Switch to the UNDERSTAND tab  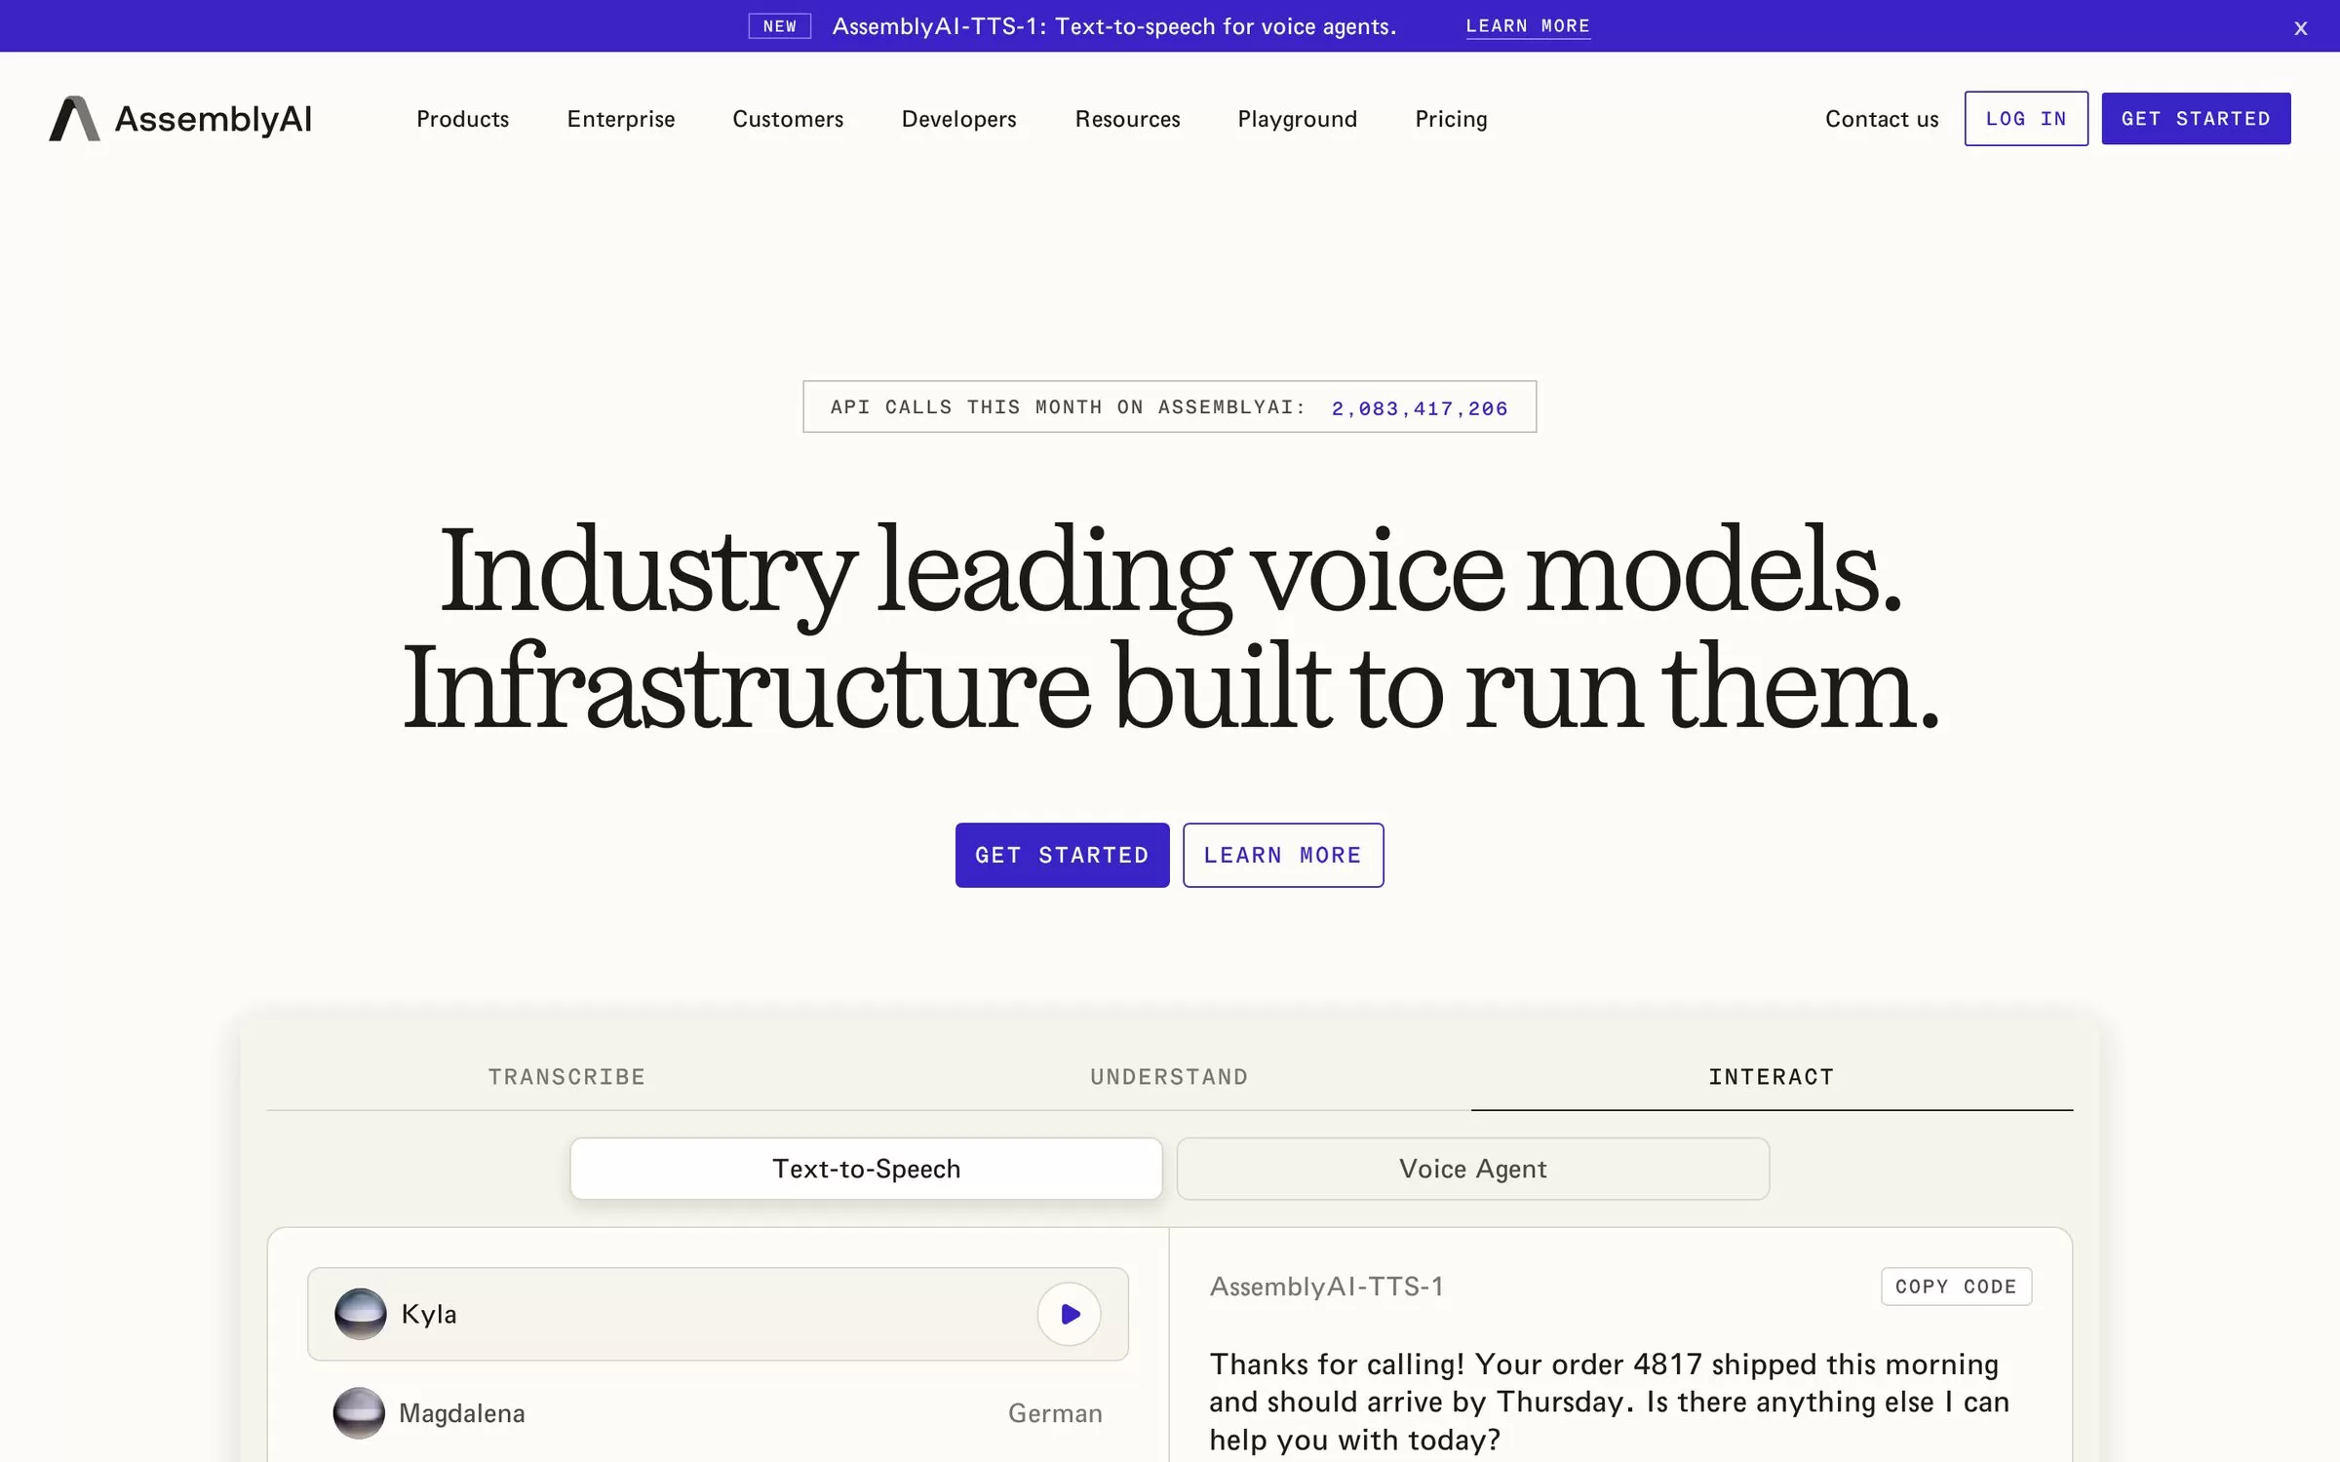pos(1169,1076)
